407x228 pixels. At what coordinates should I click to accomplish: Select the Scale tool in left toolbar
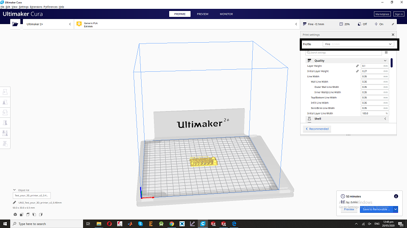pyautogui.click(x=5, y=102)
